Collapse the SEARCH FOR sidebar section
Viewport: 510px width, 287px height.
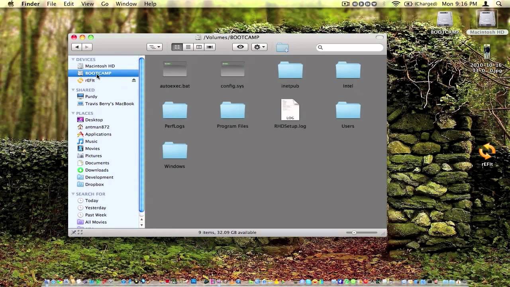click(x=73, y=194)
